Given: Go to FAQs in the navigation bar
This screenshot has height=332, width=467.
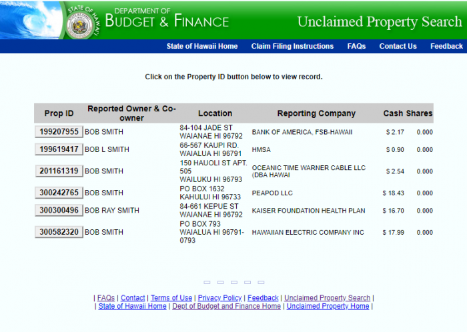Looking at the screenshot, I should [x=356, y=46].
